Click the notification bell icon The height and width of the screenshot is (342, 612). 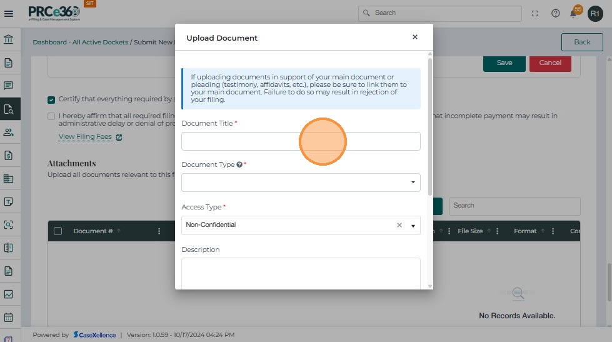574,14
